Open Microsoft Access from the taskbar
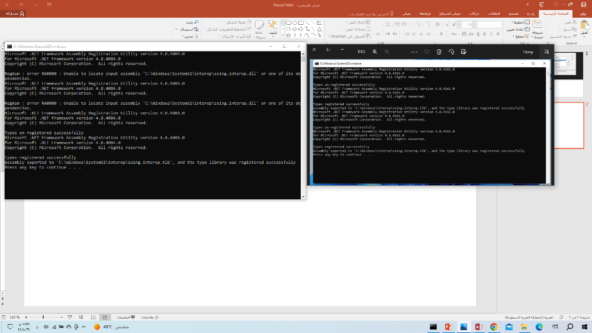Image resolution: width=592 pixels, height=333 pixels. click(478, 326)
